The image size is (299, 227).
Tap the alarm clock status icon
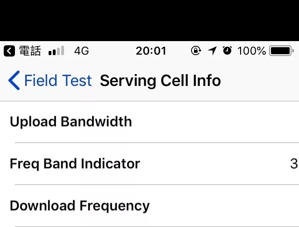(x=228, y=51)
